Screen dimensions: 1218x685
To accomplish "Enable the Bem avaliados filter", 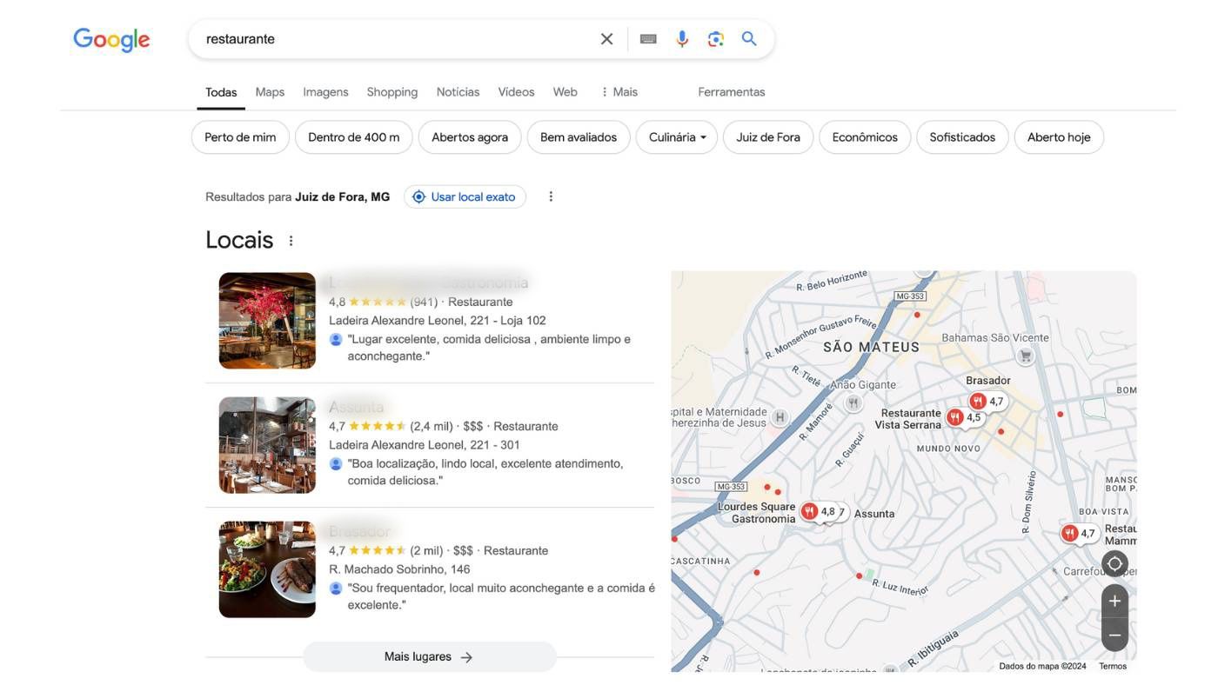I will point(578,136).
